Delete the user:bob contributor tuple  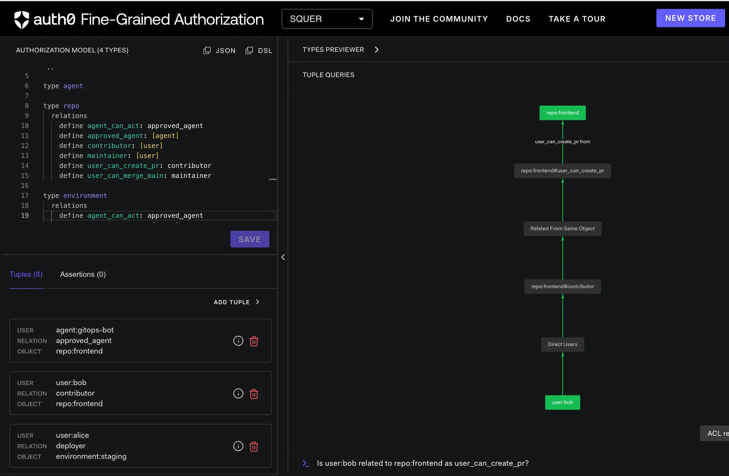[254, 394]
